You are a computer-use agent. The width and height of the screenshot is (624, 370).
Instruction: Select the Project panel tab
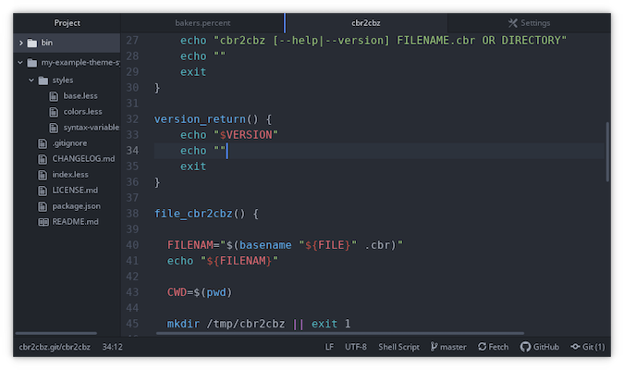[x=67, y=22]
